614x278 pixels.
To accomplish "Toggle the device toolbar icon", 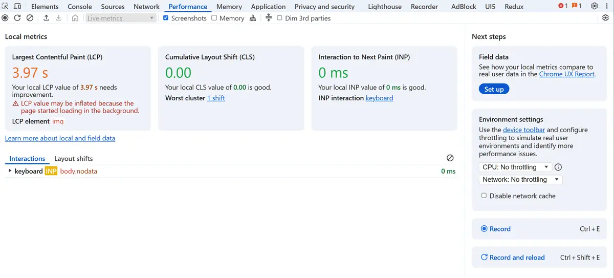I will (x=17, y=6).
